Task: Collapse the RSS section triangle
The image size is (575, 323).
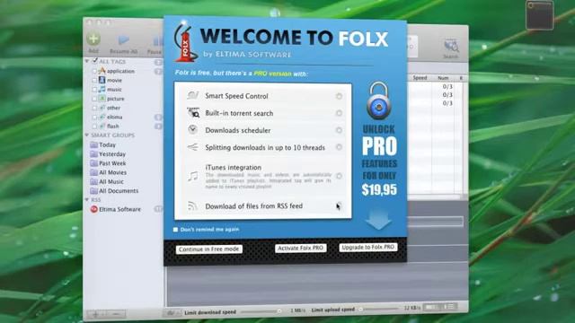Action: click(x=87, y=199)
